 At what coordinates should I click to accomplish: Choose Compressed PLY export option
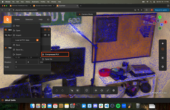55,54
